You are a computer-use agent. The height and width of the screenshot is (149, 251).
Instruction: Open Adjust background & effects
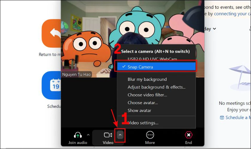156,87
